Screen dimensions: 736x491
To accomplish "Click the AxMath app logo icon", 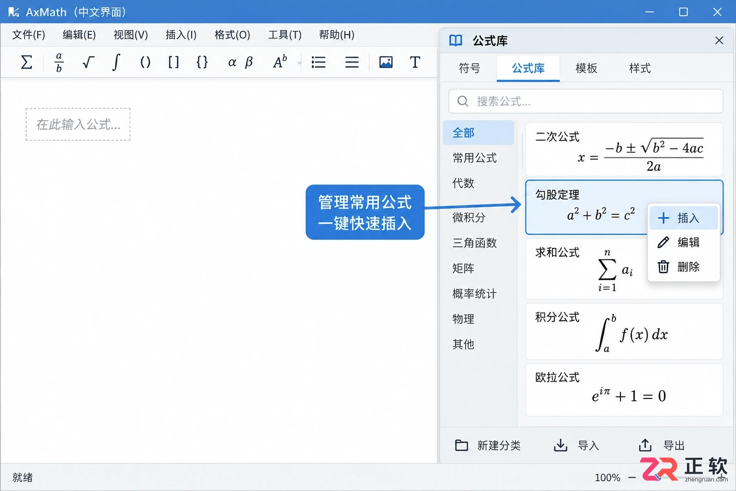I will (x=13, y=12).
